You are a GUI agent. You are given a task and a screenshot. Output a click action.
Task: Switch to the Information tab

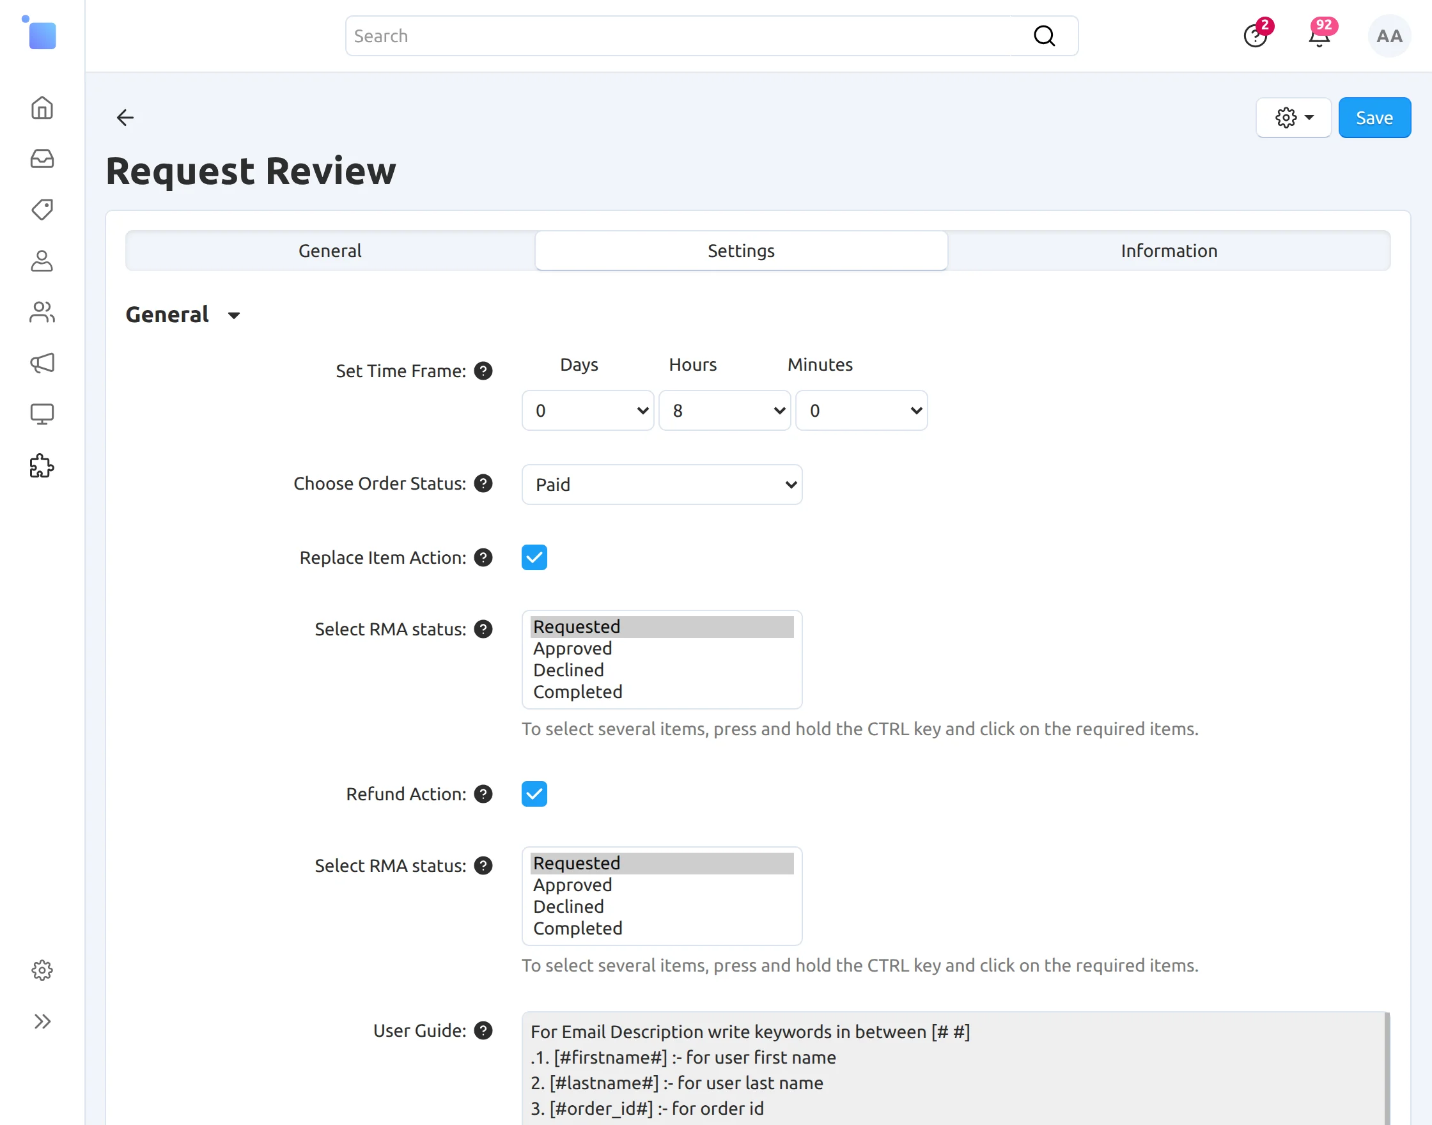(1169, 251)
